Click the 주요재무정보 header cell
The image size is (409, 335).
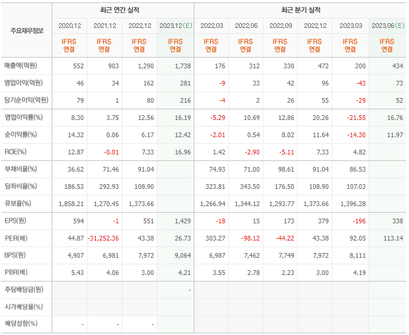pyautogui.click(x=27, y=31)
